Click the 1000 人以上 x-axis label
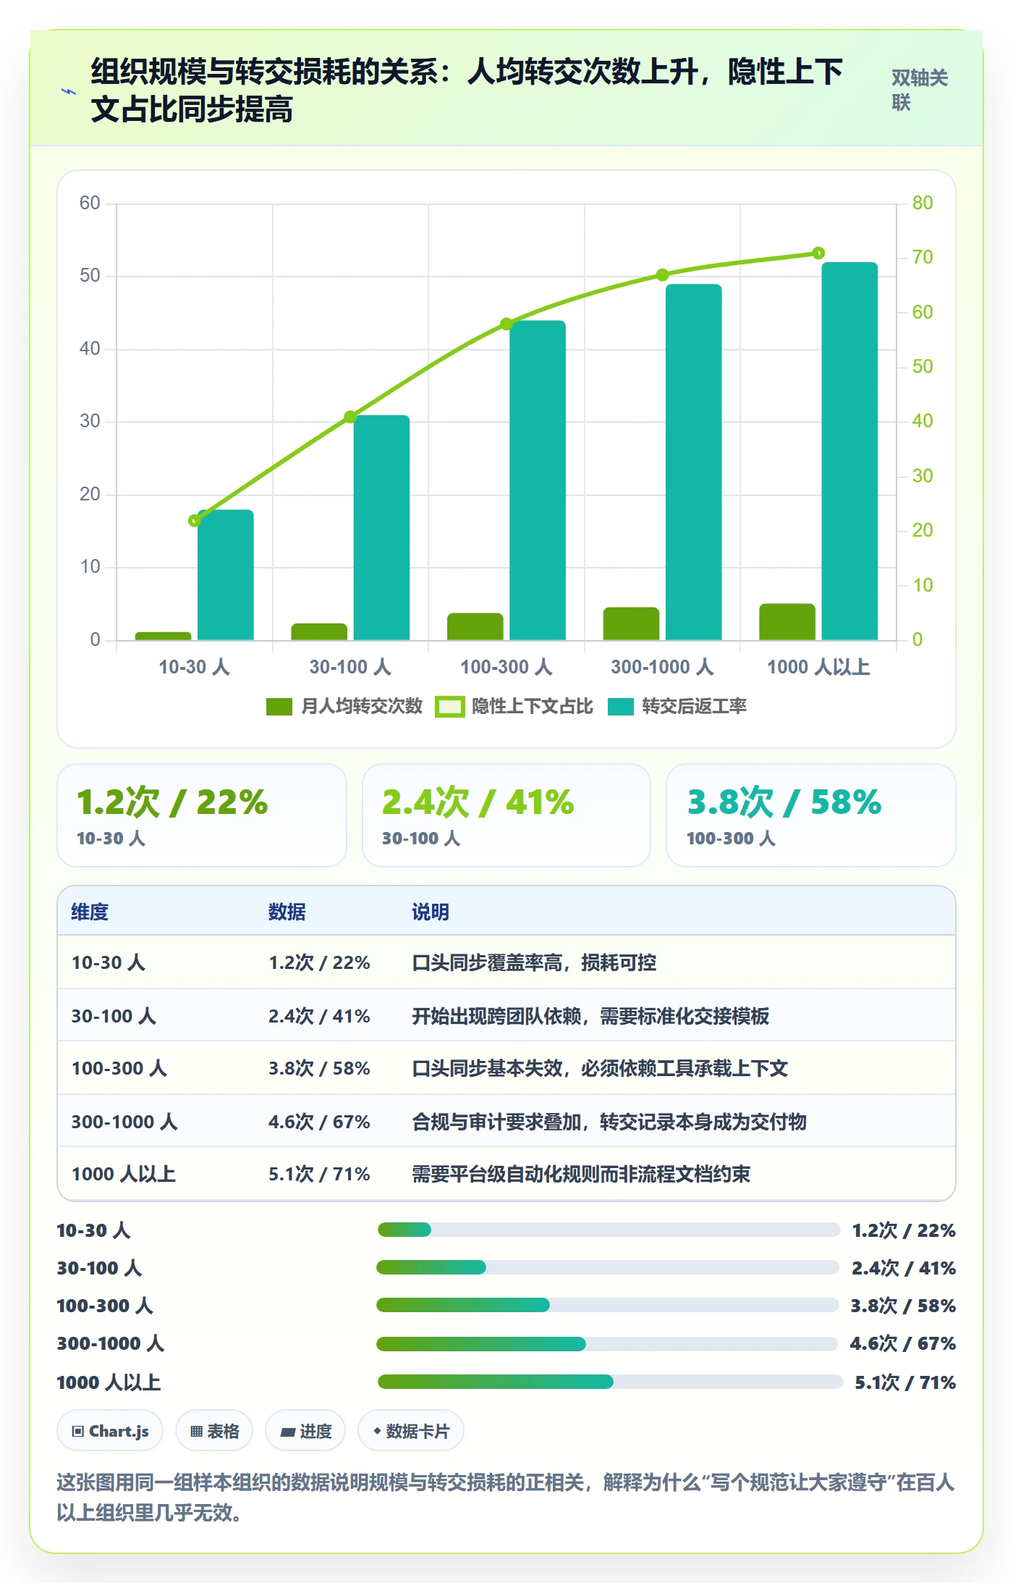Image resolution: width=1013 pixels, height=1583 pixels. [818, 667]
